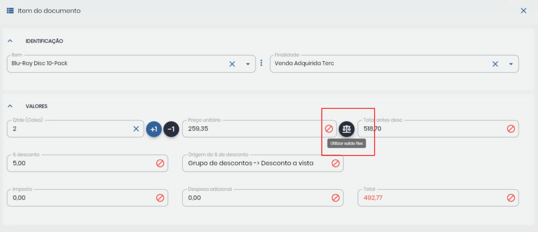
Task: Open the Item dropdown list
Action: click(x=248, y=64)
